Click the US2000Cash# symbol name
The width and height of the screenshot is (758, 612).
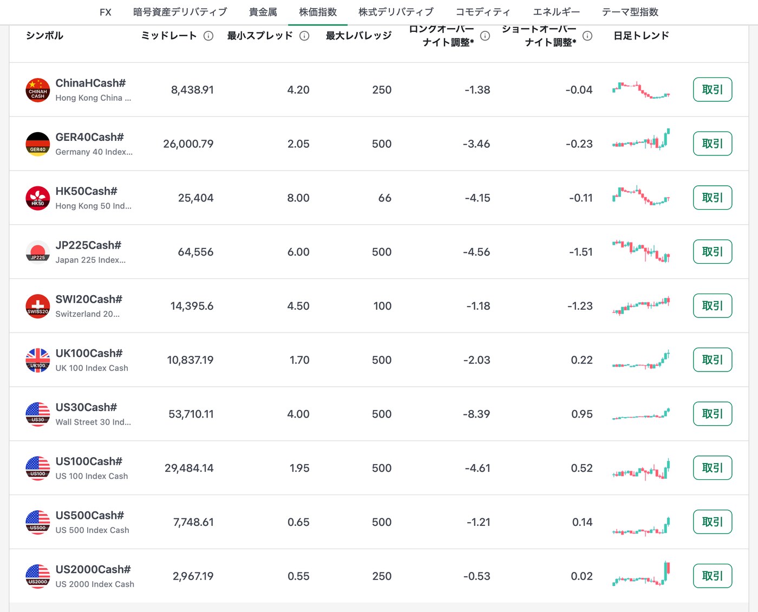93,569
